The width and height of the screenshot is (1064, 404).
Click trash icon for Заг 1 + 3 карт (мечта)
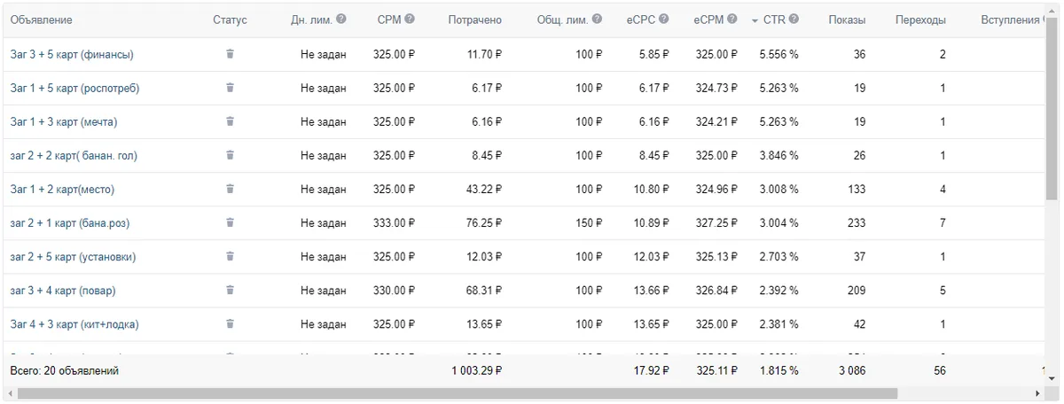[x=230, y=121]
